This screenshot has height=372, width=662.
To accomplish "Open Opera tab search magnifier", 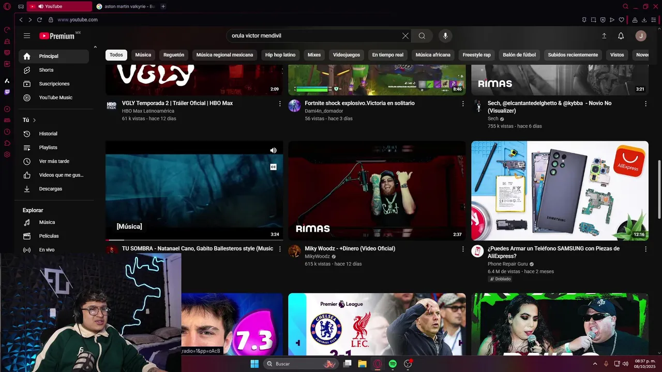I will (x=625, y=6).
